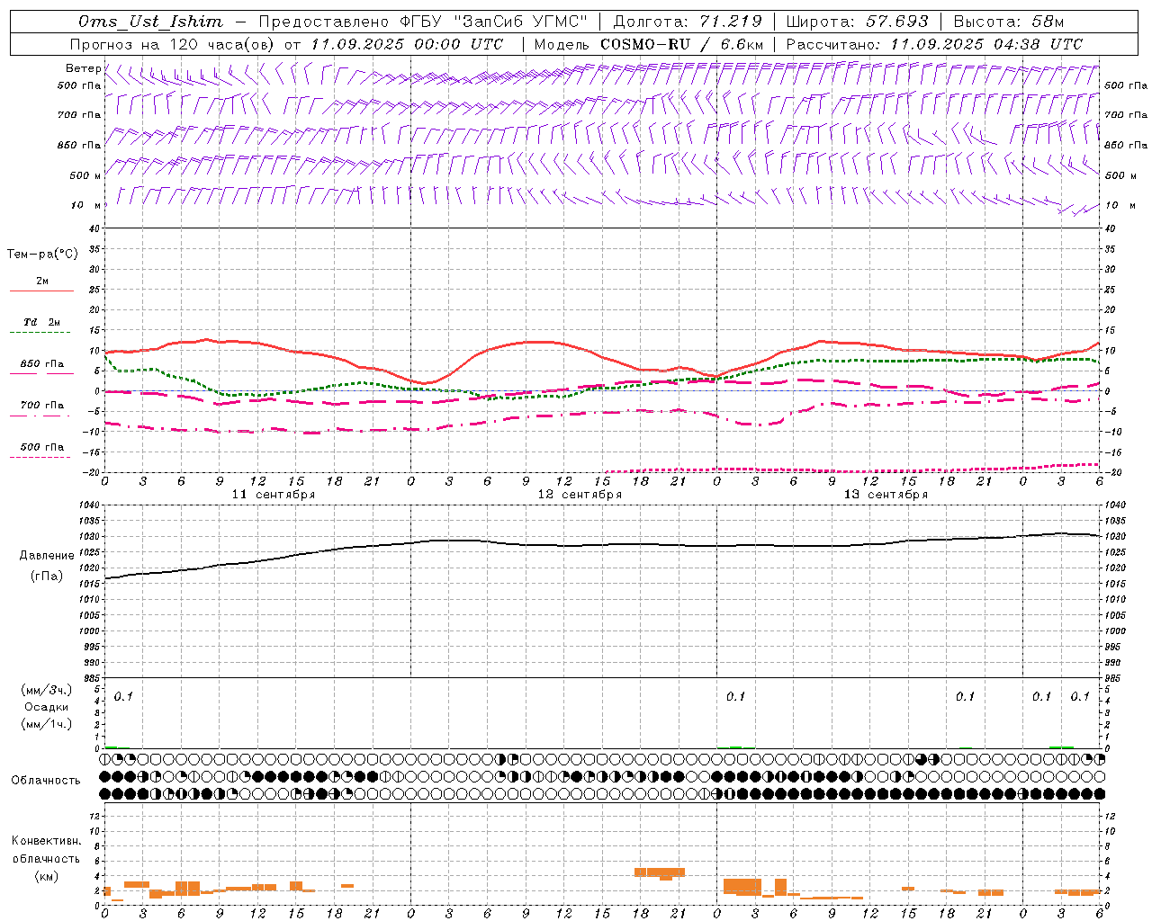
Task: Click the station name Oms_Ust_Ishim
Action: 150,22
